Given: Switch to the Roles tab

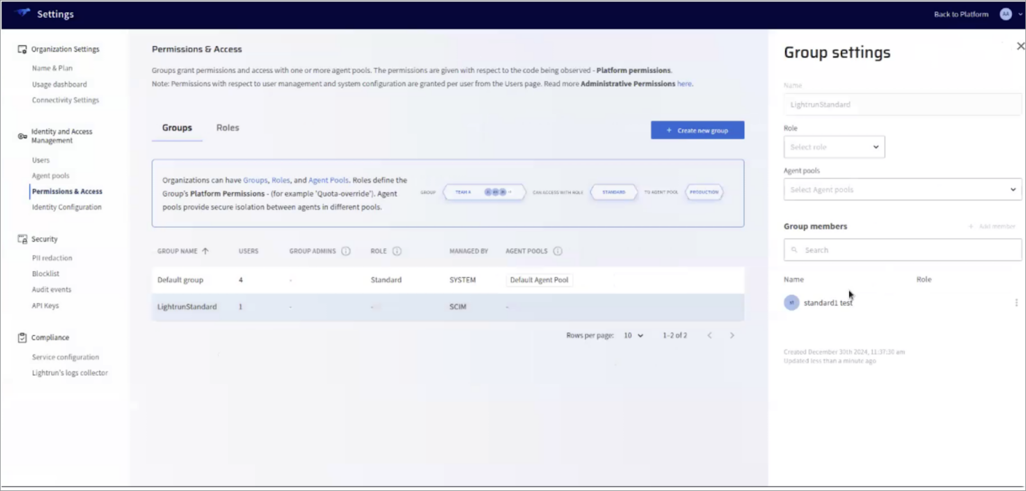Looking at the screenshot, I should click(x=227, y=128).
